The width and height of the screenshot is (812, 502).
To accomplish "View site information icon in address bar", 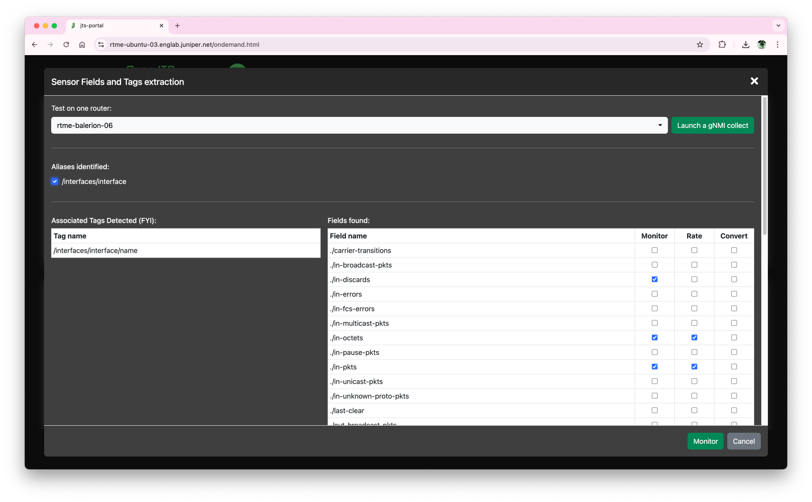I will point(101,45).
